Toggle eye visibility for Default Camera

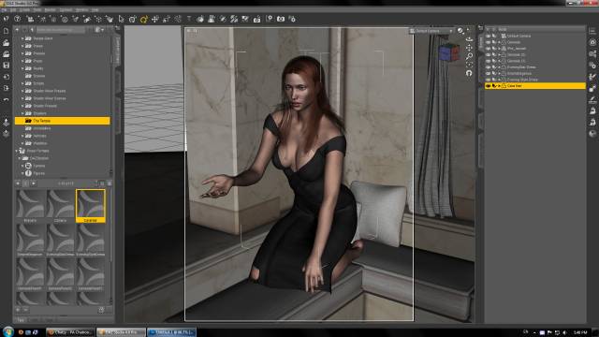pos(488,36)
